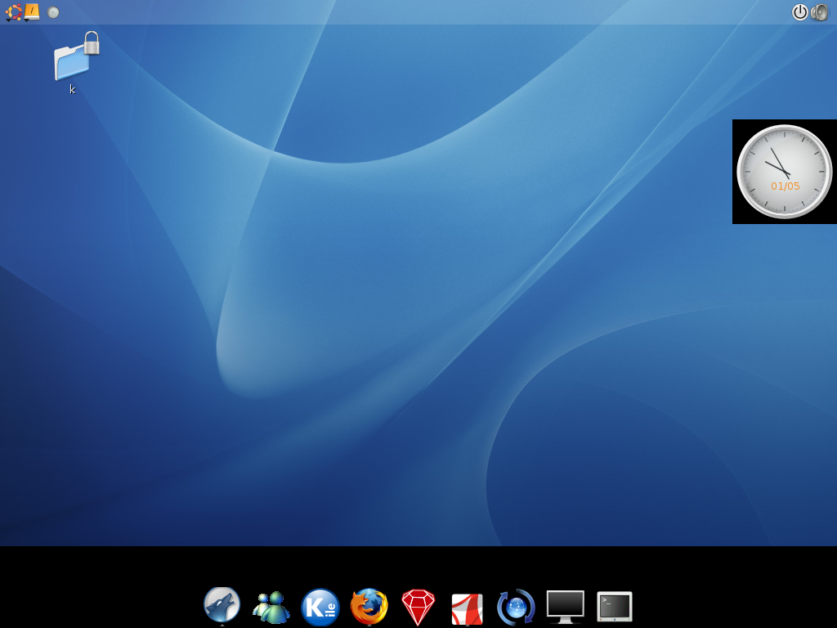Click empty wallpaper area in desktop center
837x628 pixels.
click(x=418, y=286)
